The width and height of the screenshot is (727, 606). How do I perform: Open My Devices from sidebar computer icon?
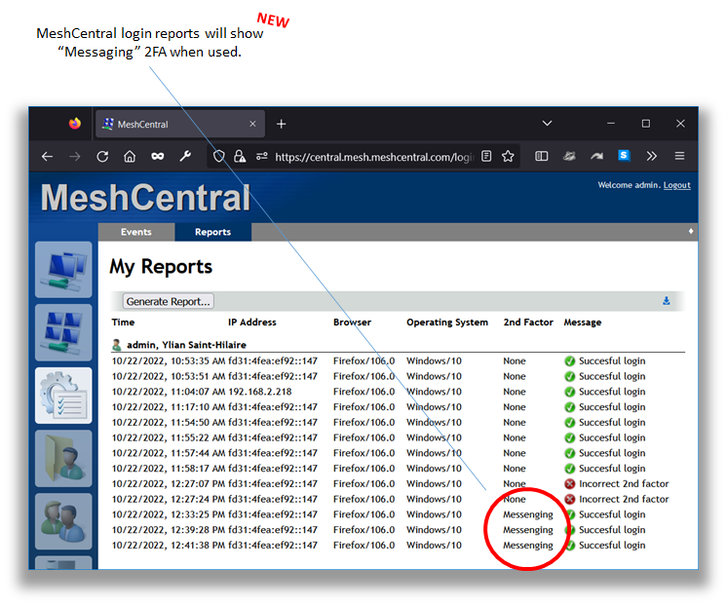(x=63, y=270)
